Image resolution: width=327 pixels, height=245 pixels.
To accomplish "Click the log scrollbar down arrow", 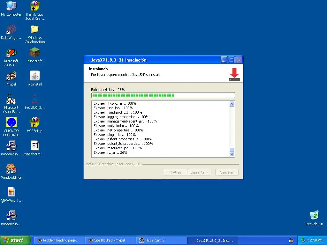I will point(232,154).
